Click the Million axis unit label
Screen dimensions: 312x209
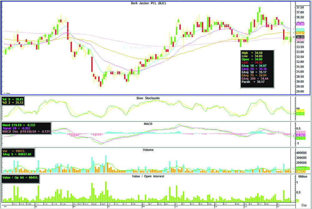pos(303,177)
